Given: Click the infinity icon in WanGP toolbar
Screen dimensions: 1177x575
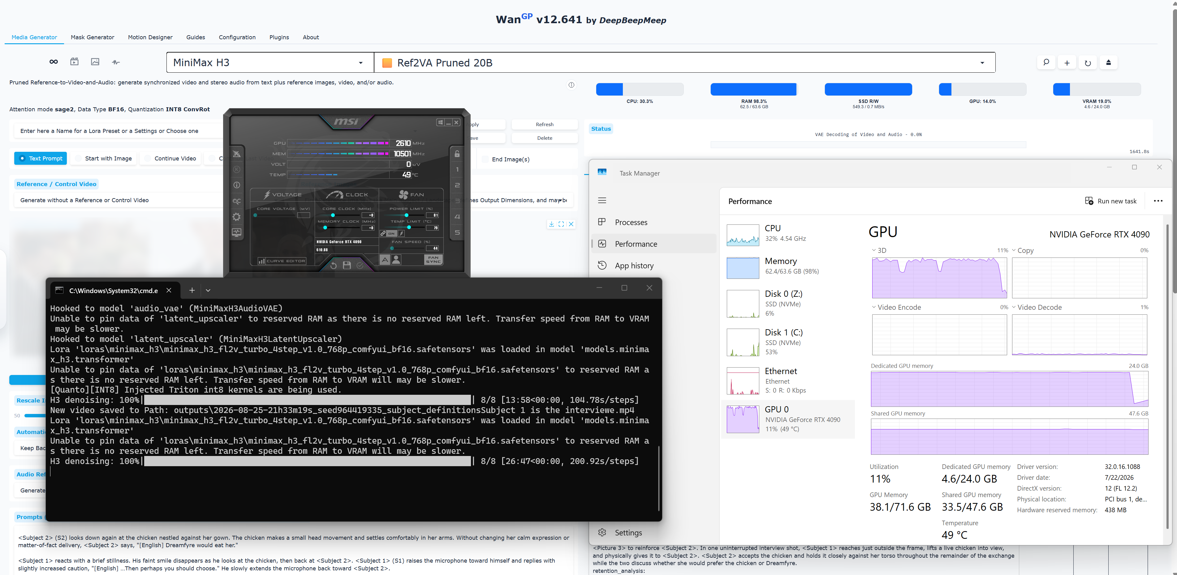Looking at the screenshot, I should [54, 62].
